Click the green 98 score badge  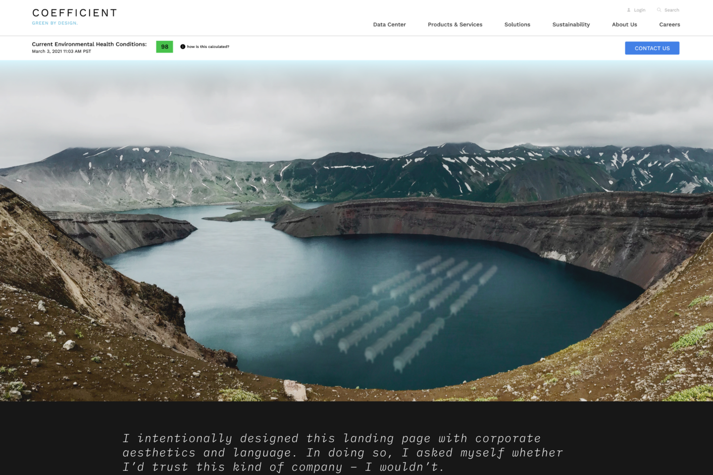pos(164,47)
